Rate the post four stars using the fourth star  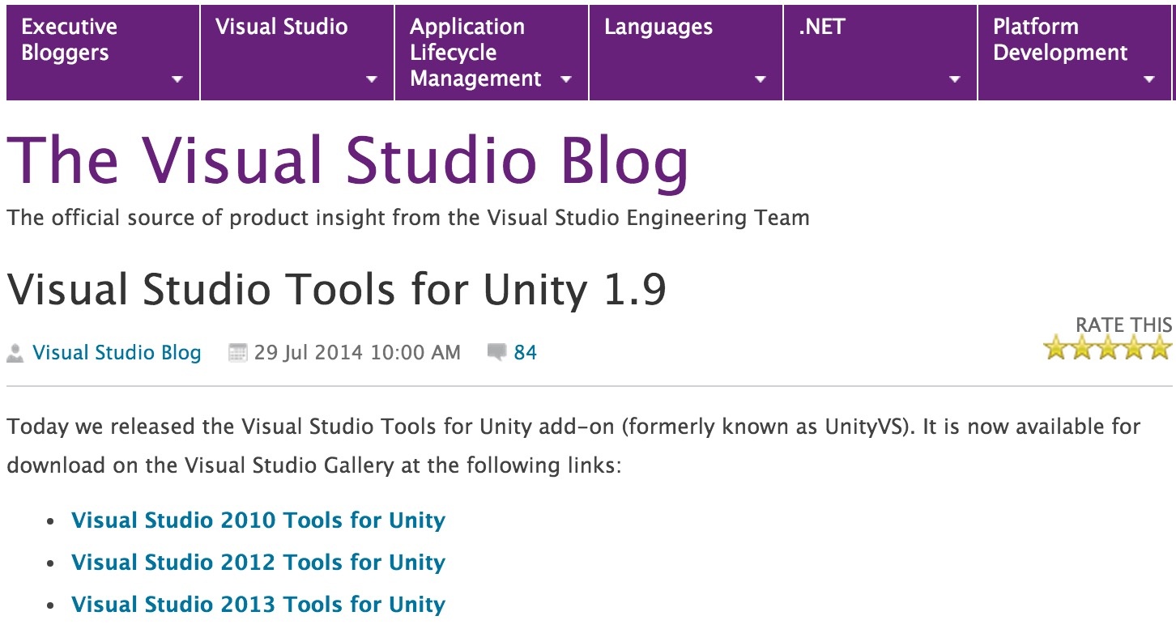[1134, 348]
